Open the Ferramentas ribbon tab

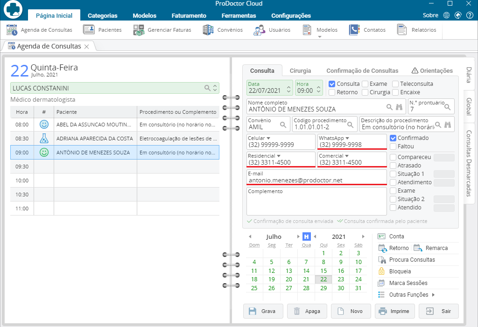point(239,15)
